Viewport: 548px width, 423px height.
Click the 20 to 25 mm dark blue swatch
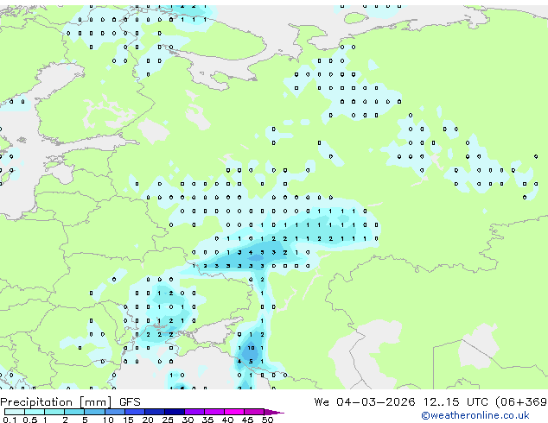tap(154, 412)
